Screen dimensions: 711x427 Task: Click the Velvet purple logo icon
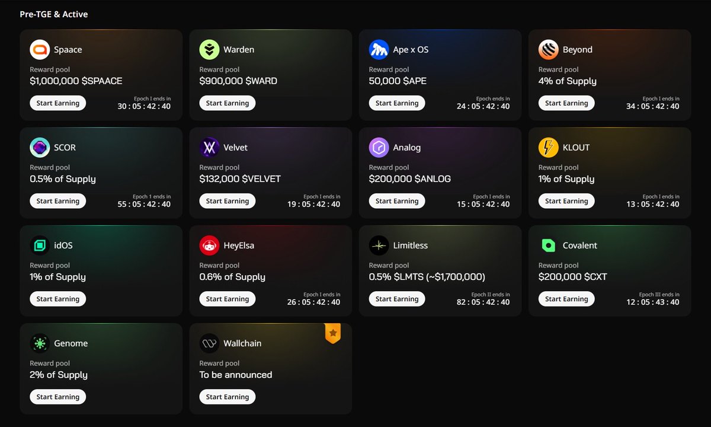tap(209, 148)
